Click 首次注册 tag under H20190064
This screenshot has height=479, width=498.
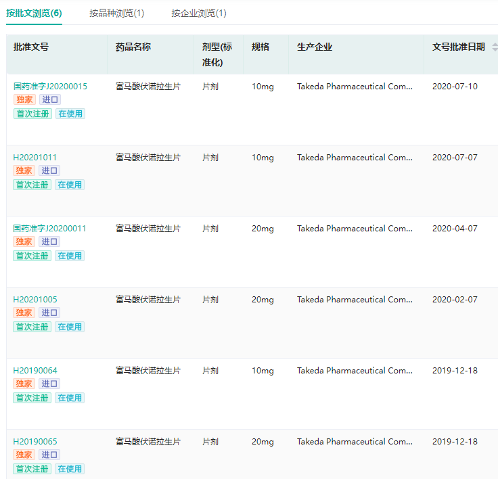[x=32, y=398]
